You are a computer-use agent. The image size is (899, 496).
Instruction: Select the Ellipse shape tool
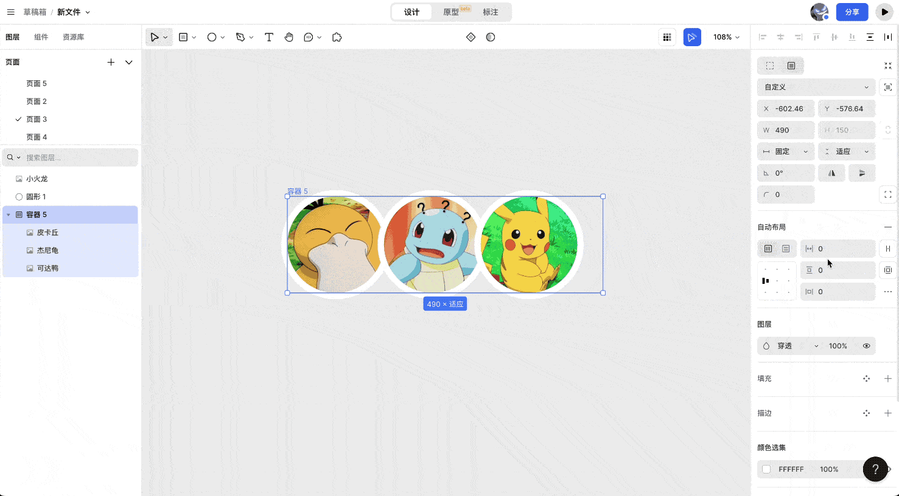pos(212,37)
